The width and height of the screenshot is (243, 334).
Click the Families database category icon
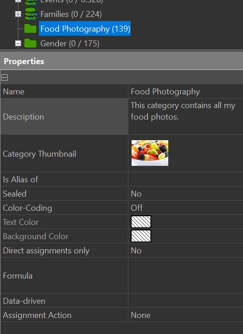coord(31,14)
